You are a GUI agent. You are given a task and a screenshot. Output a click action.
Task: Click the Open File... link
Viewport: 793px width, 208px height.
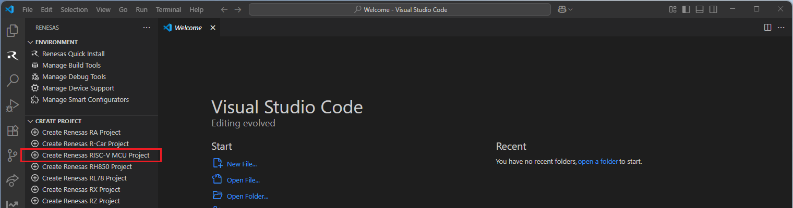point(243,180)
